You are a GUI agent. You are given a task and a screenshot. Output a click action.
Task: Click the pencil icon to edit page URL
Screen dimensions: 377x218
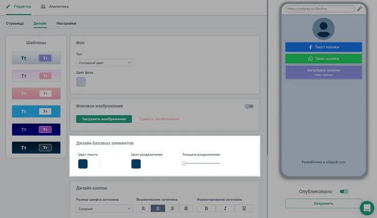coord(360,9)
